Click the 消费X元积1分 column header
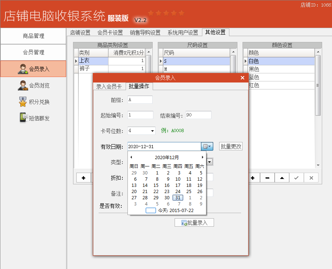Viewport: 332px width, 269px height. click(127, 53)
